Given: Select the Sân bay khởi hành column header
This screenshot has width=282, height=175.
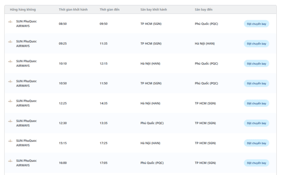Looking at the screenshot, I should click(153, 9).
